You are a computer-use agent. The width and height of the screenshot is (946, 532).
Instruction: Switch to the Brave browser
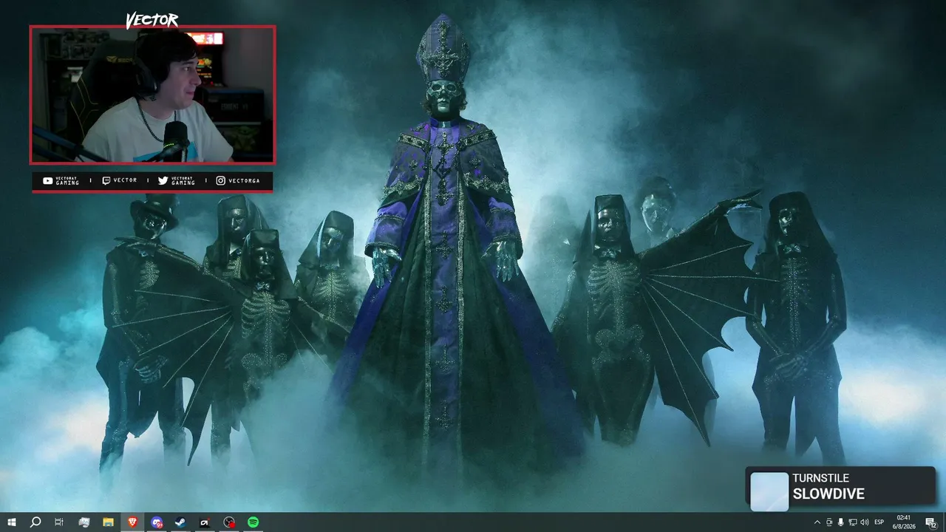tap(132, 522)
